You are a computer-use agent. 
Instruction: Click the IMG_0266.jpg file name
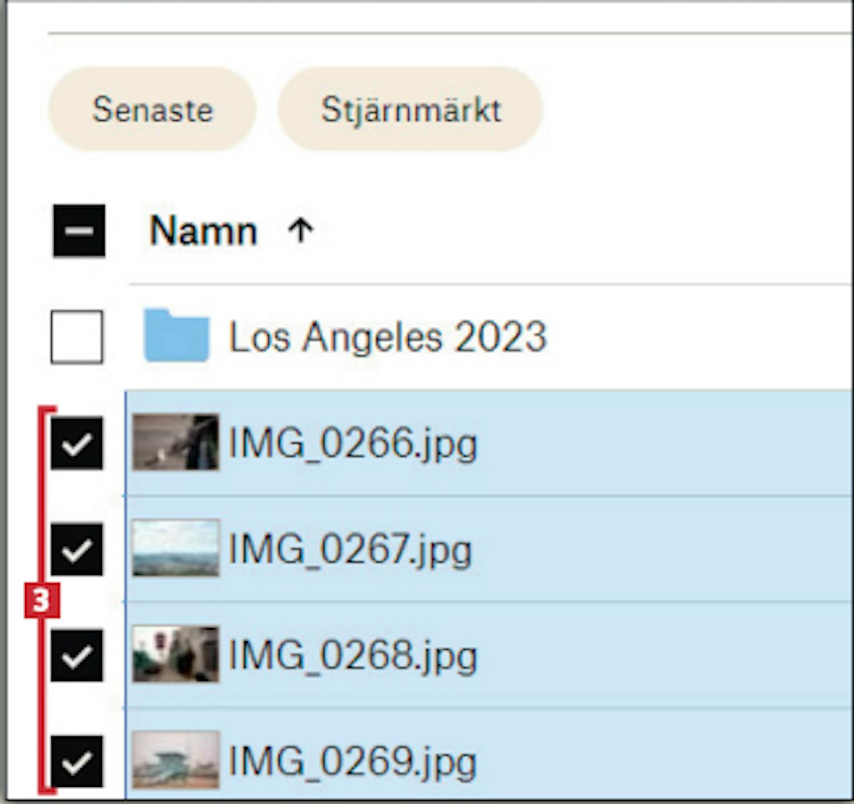[352, 444]
